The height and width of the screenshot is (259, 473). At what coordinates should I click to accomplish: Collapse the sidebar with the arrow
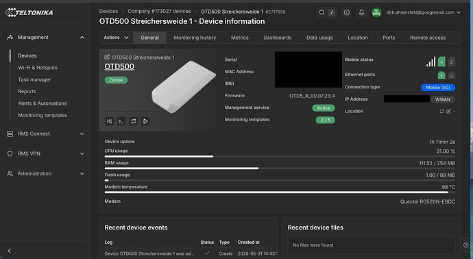pyautogui.click(x=10, y=251)
